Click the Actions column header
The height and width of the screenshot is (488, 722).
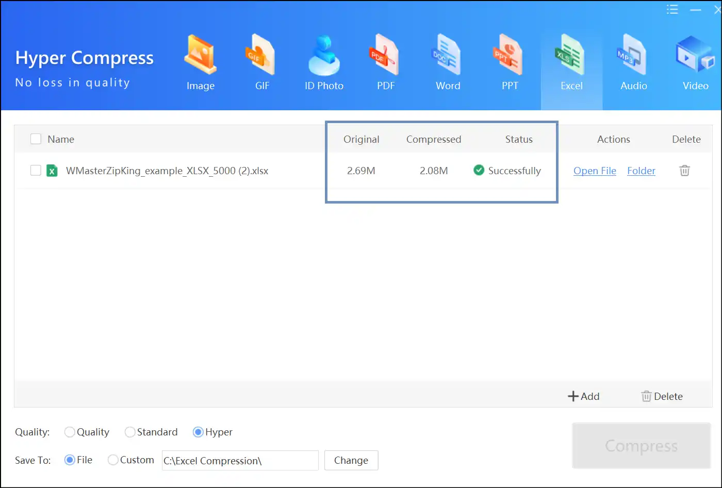tap(614, 139)
